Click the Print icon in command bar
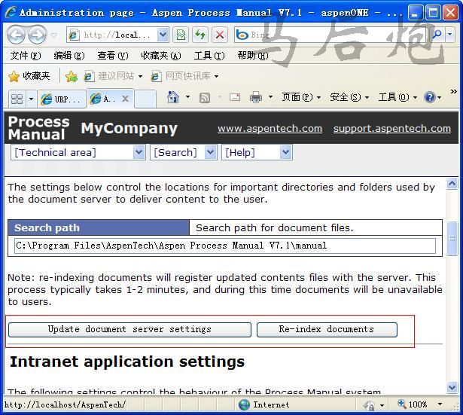This screenshot has height=415, width=463. coord(256,97)
